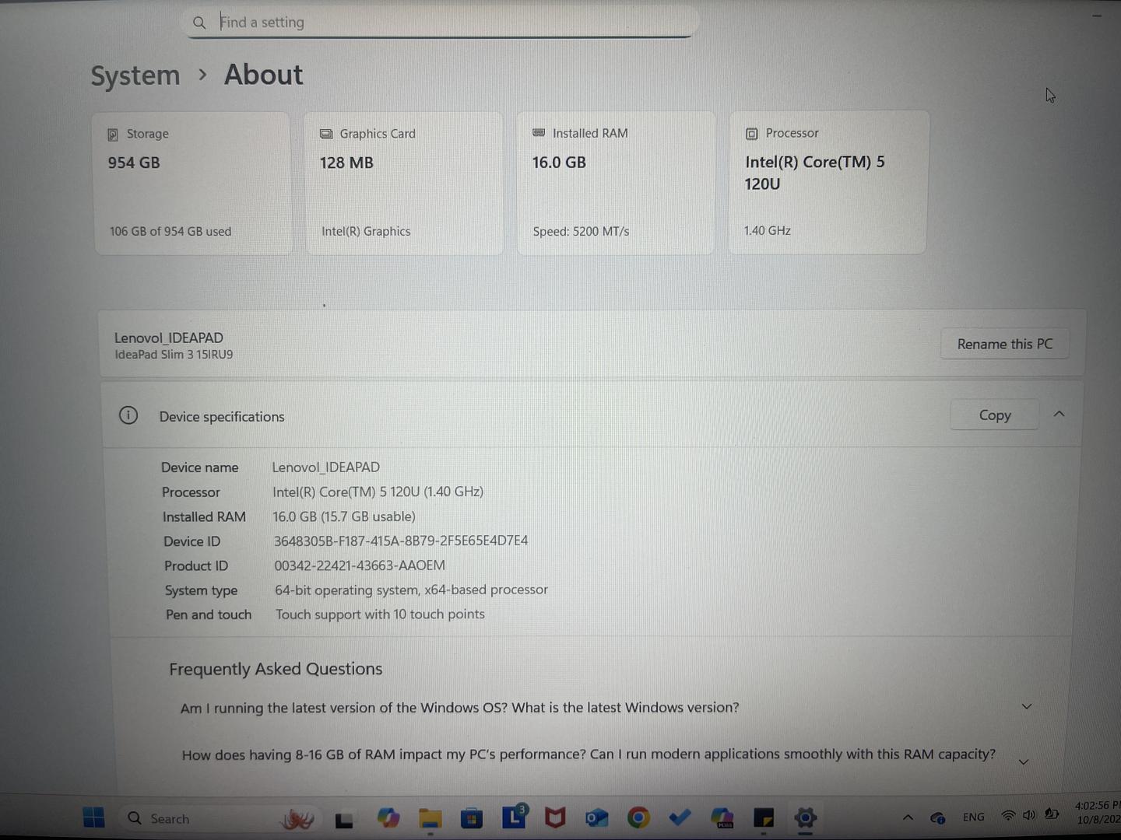The width and height of the screenshot is (1121, 840).
Task: Open the Storage card showing 954 GB
Action: coord(192,184)
